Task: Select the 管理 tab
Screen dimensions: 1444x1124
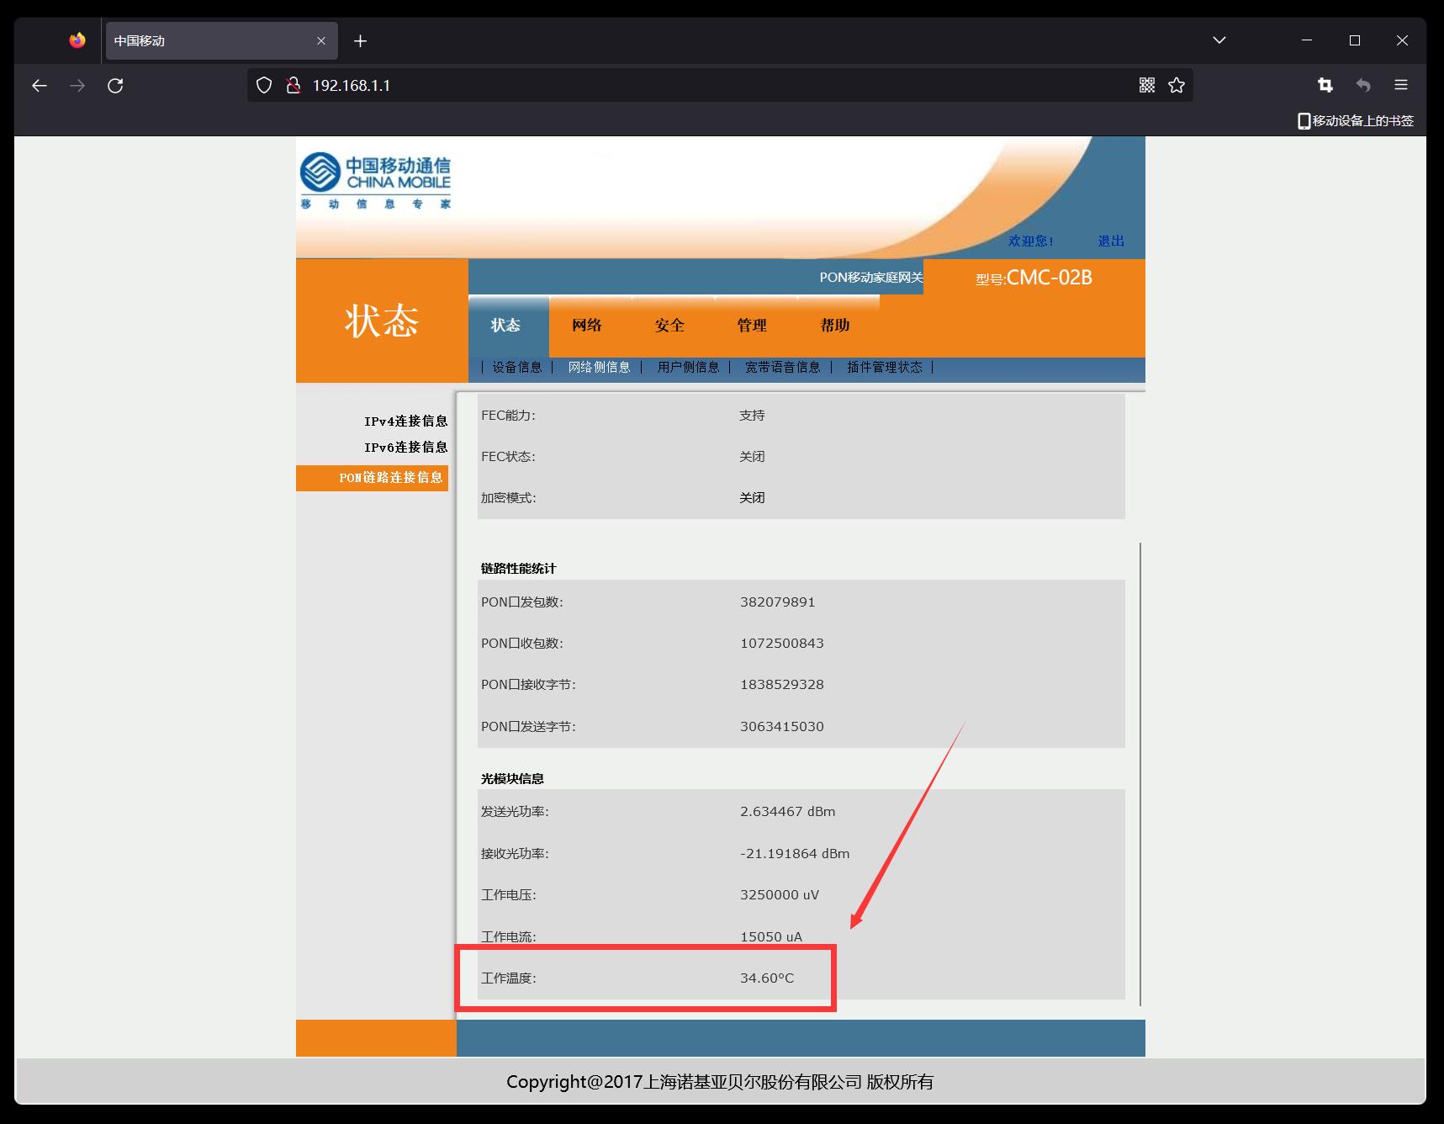Action: coord(751,326)
